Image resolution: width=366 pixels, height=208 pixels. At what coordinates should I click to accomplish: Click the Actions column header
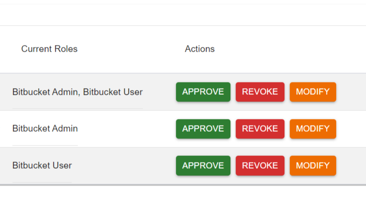pyautogui.click(x=200, y=49)
